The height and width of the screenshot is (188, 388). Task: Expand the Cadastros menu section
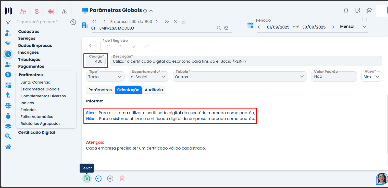click(x=29, y=32)
